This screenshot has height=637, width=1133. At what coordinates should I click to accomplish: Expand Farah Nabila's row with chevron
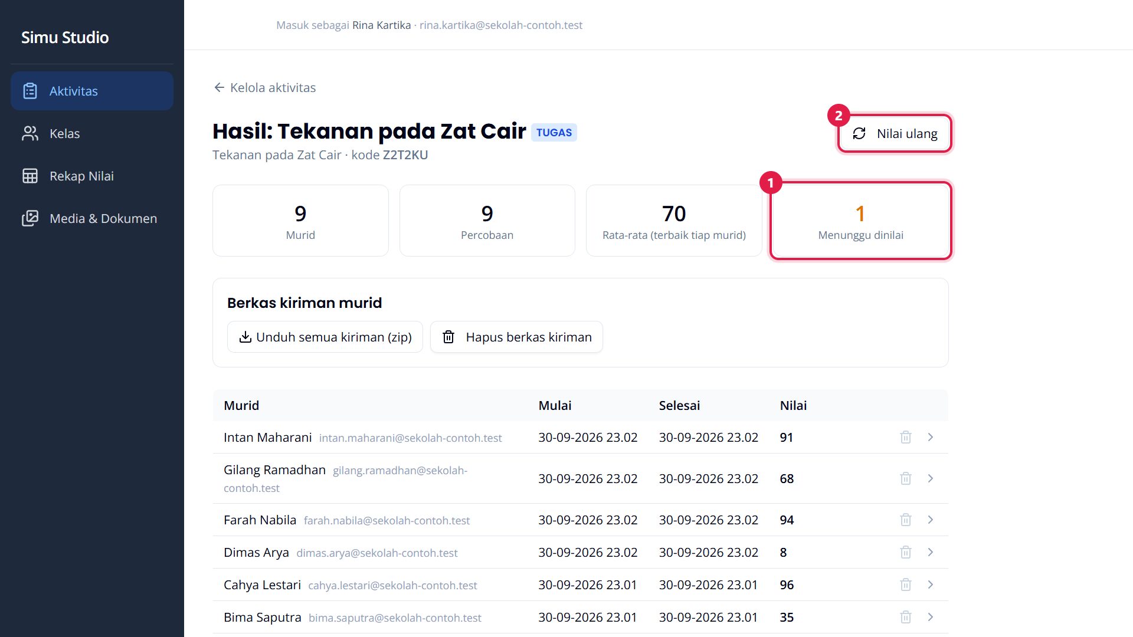point(931,520)
